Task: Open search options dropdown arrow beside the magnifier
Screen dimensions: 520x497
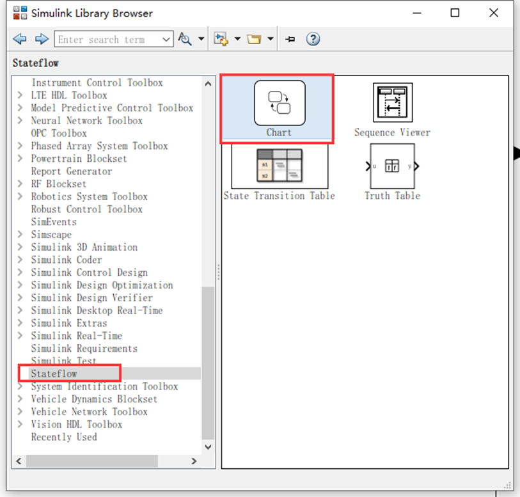Action: click(201, 39)
